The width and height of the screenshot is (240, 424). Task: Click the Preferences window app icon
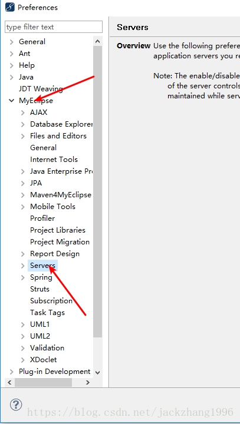pos(10,7)
